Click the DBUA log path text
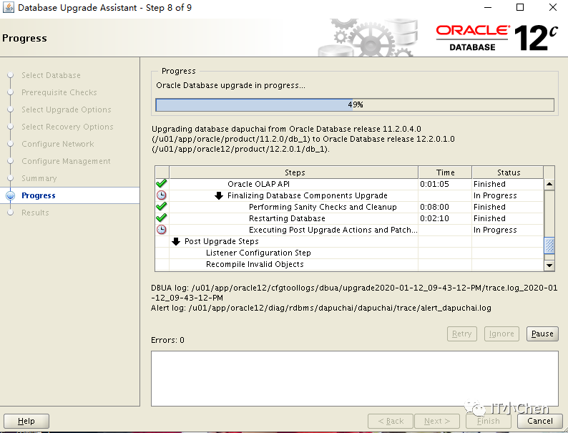Screen dimensions: 568x433 pyautogui.click(x=354, y=293)
